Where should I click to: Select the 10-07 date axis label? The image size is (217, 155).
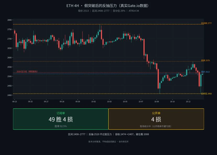(x=141, y=102)
